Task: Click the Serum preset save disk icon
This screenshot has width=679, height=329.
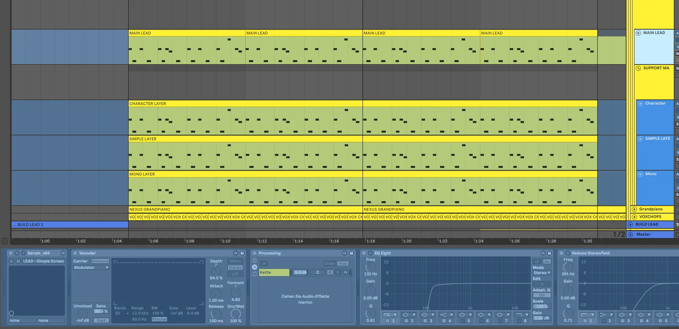Action: pyautogui.click(x=18, y=261)
